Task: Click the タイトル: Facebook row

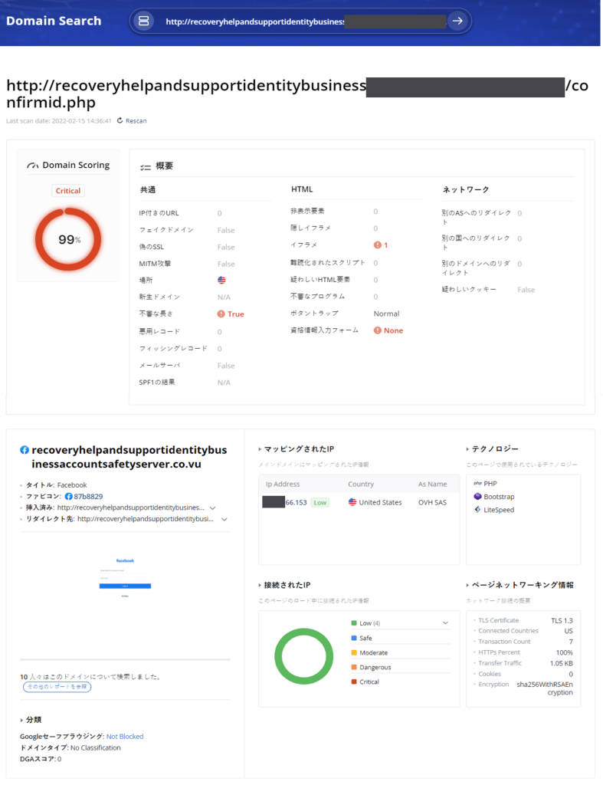Action: (56, 485)
